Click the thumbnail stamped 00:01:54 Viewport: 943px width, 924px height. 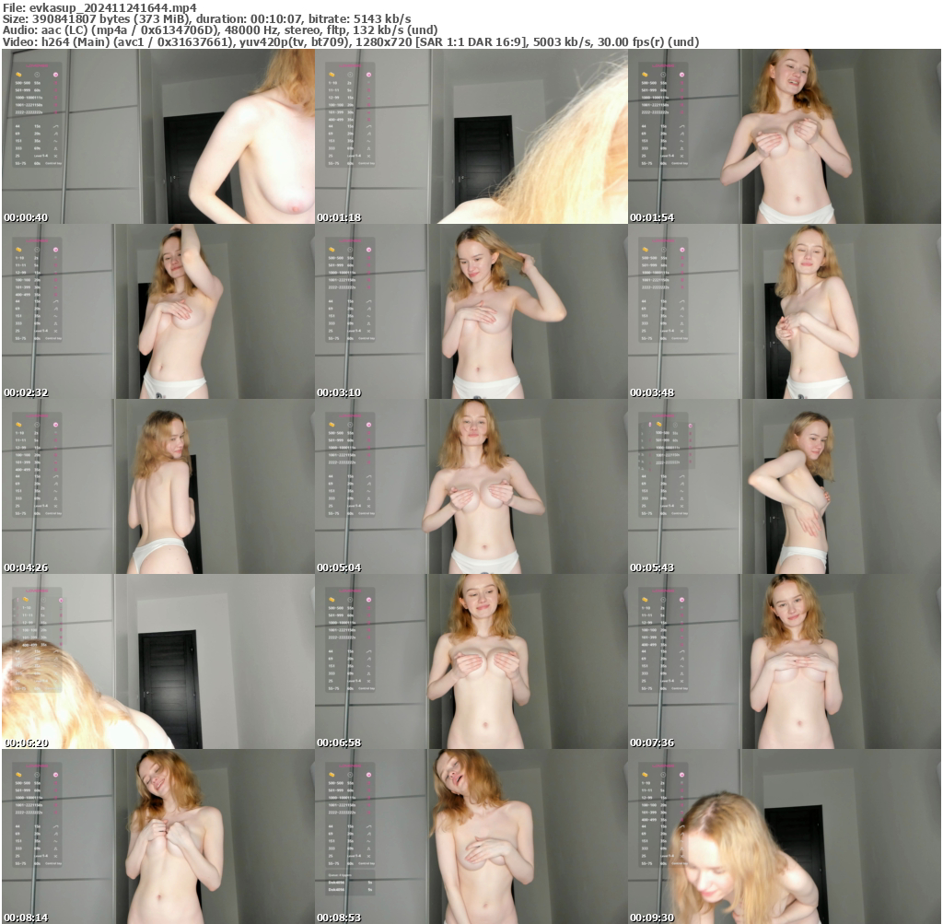click(785, 136)
